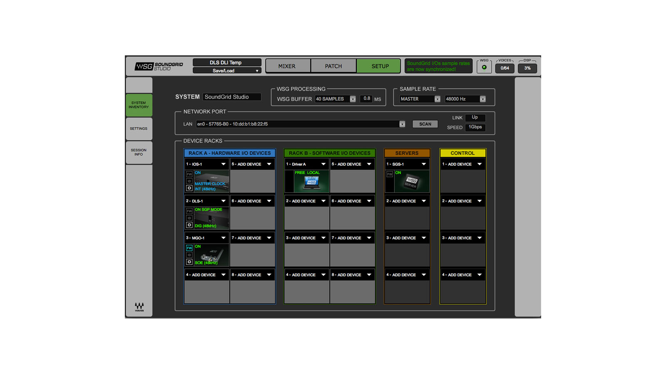This screenshot has height=374, width=666.
Task: Open gear settings for MGO-1 device
Action: (x=189, y=262)
